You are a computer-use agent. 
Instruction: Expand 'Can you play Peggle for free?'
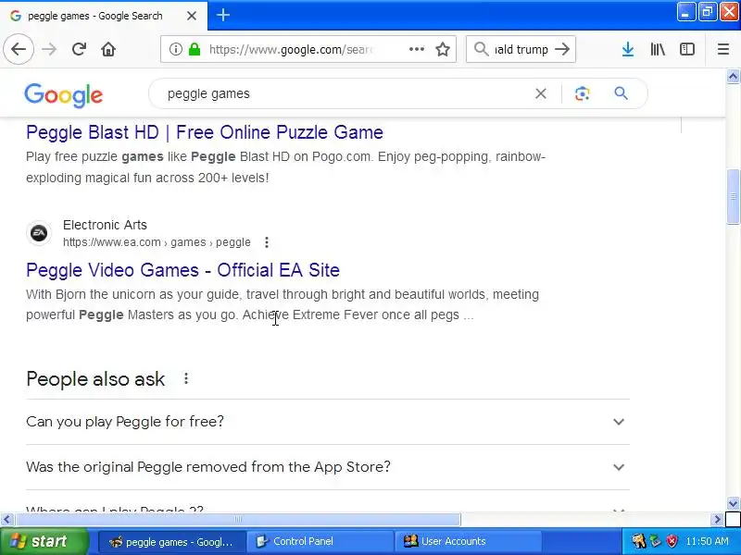[x=328, y=422]
